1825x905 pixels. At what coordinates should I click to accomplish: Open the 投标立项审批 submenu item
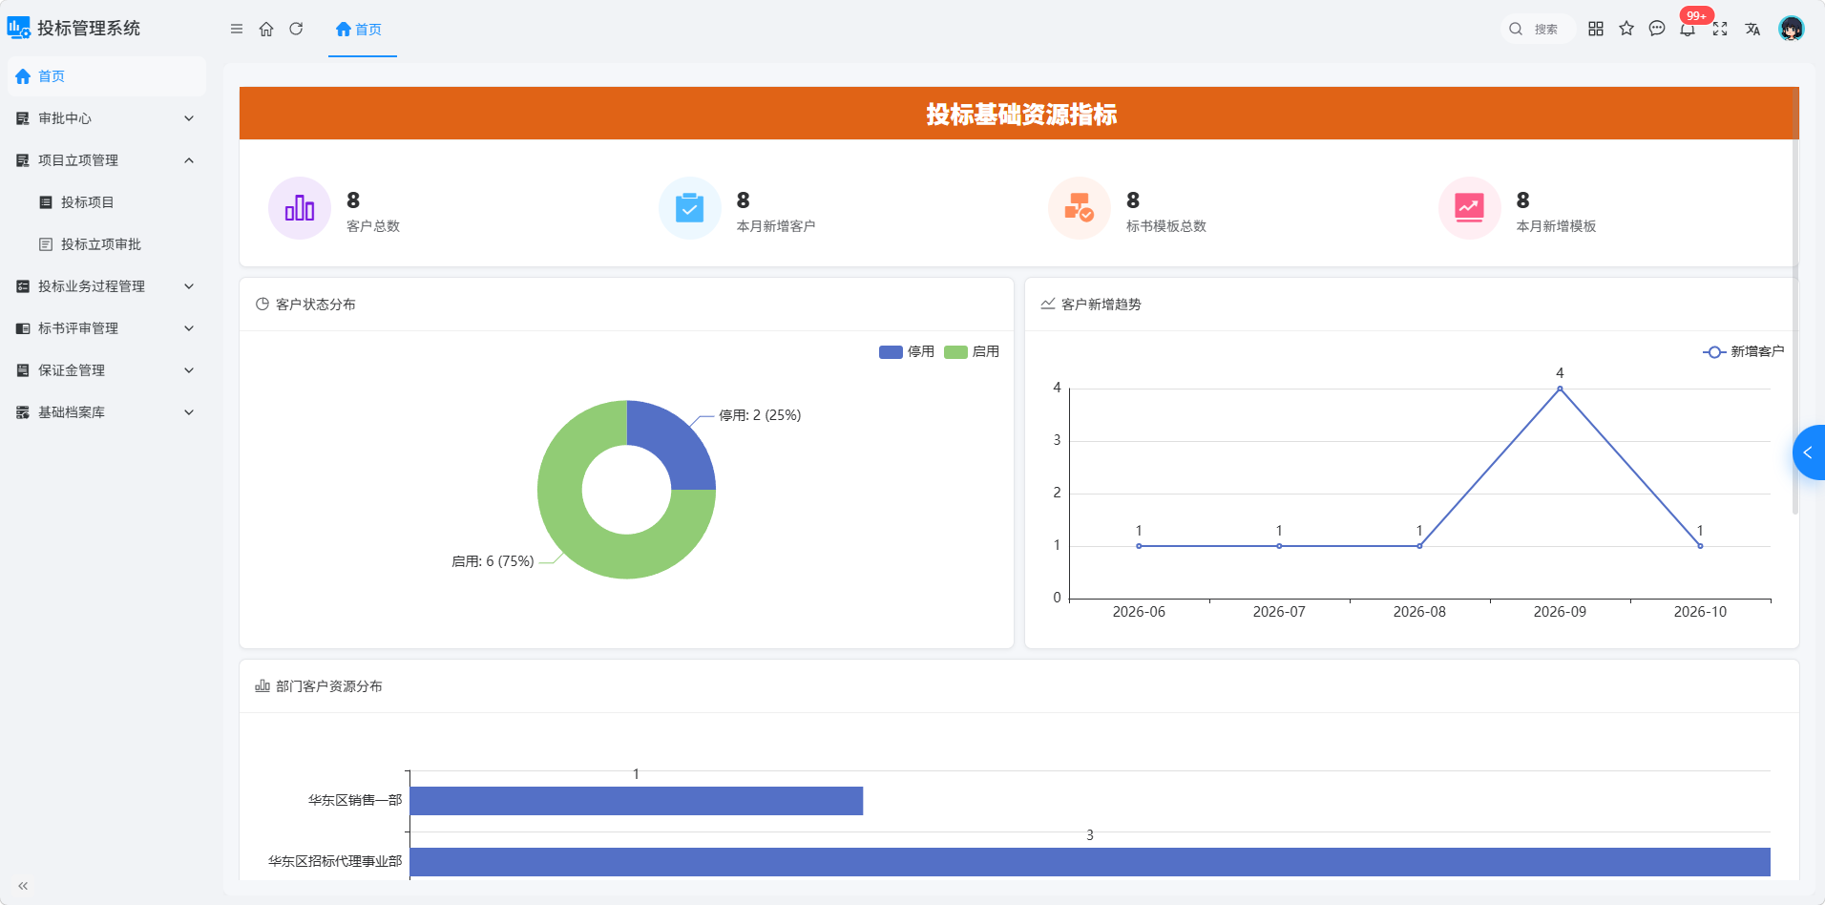(107, 244)
